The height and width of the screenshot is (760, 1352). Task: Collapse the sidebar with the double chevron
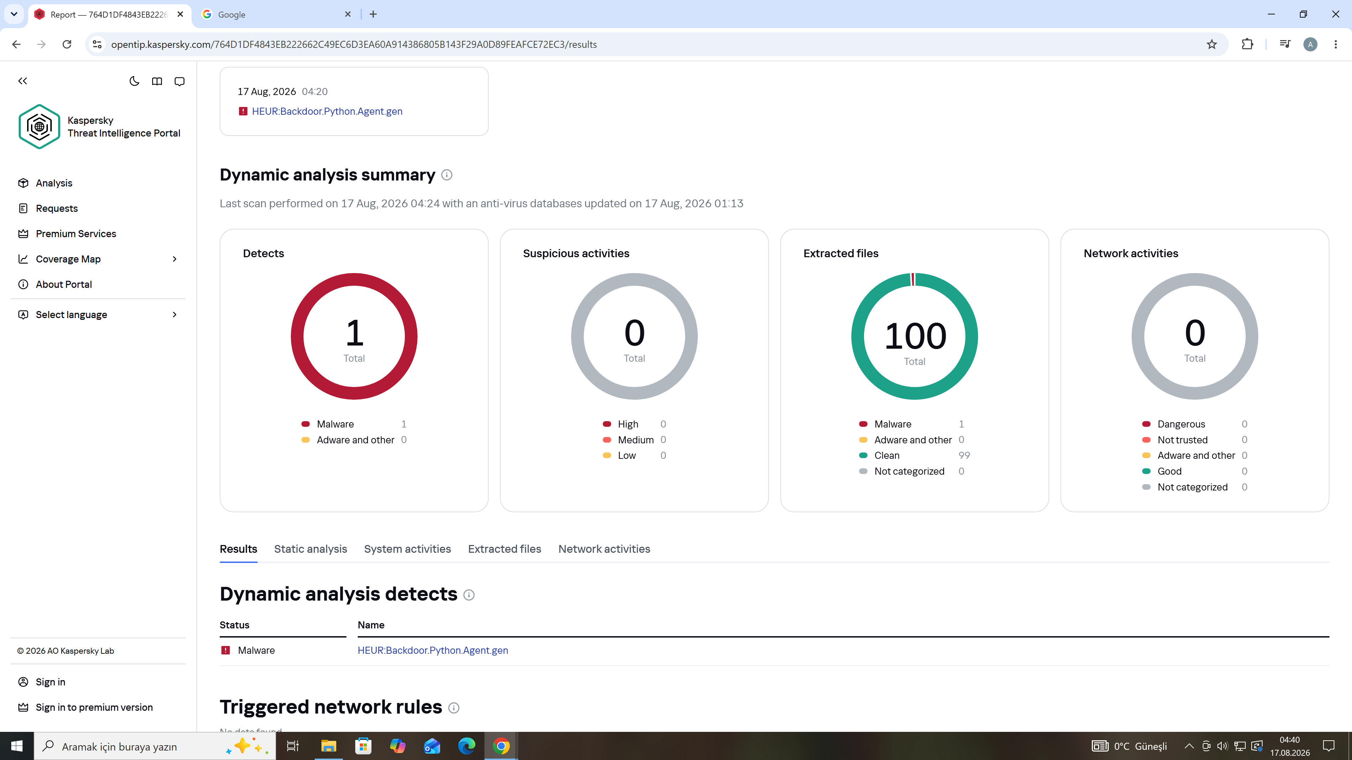click(x=23, y=81)
